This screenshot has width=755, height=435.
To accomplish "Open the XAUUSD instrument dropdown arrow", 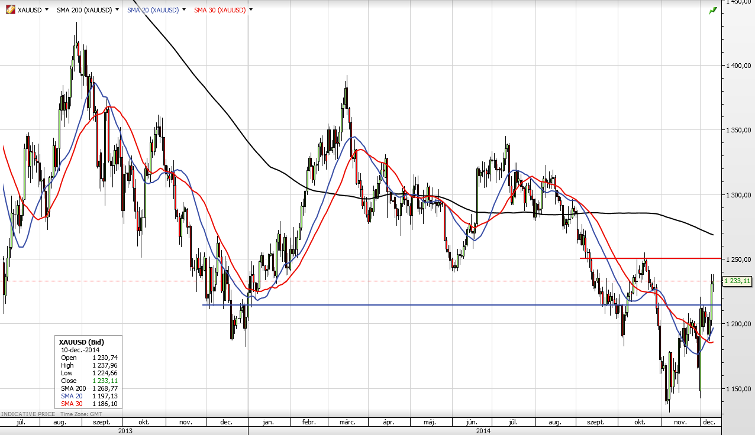I will (47, 10).
